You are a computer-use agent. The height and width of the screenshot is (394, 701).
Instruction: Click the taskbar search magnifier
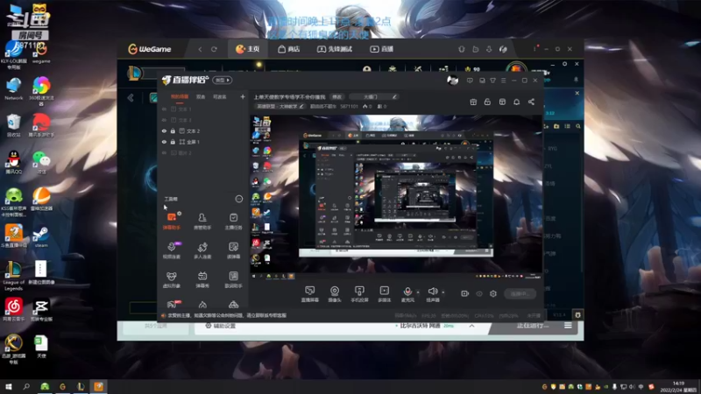pos(26,386)
